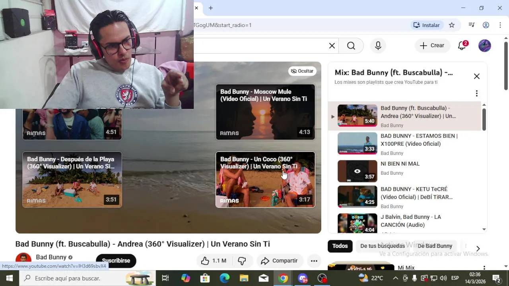The width and height of the screenshot is (509, 286).
Task: Open the YouTube account avatar menu
Action: [485, 46]
